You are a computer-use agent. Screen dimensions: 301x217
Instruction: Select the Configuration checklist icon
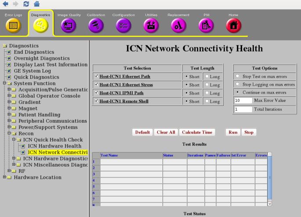(123, 26)
